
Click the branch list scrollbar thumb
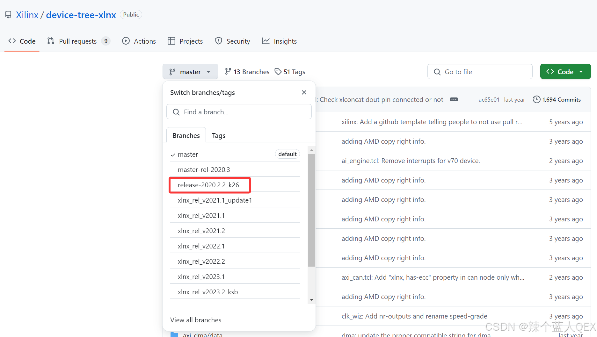pyautogui.click(x=311, y=210)
